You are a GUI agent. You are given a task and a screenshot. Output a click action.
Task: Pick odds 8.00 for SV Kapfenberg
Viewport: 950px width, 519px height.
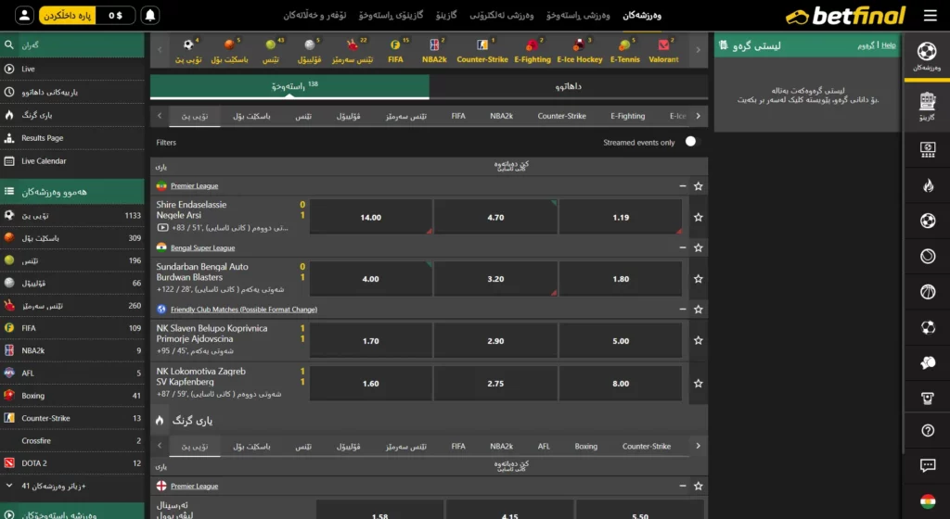621,384
